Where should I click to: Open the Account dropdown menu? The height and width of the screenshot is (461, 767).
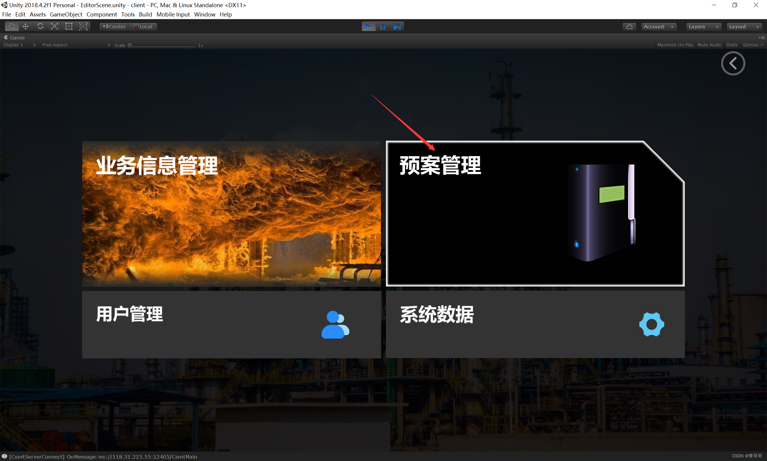point(658,26)
